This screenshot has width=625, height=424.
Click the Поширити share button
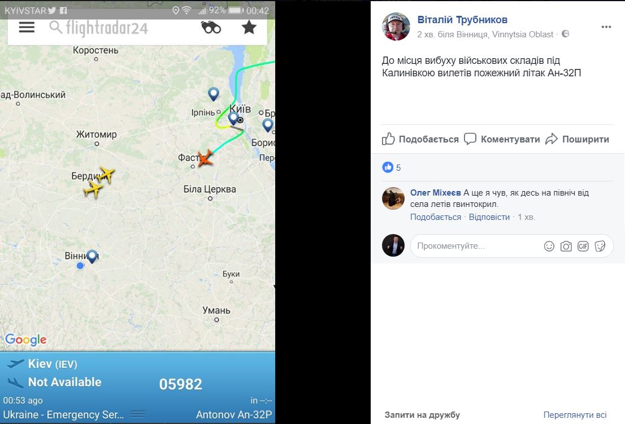(577, 139)
